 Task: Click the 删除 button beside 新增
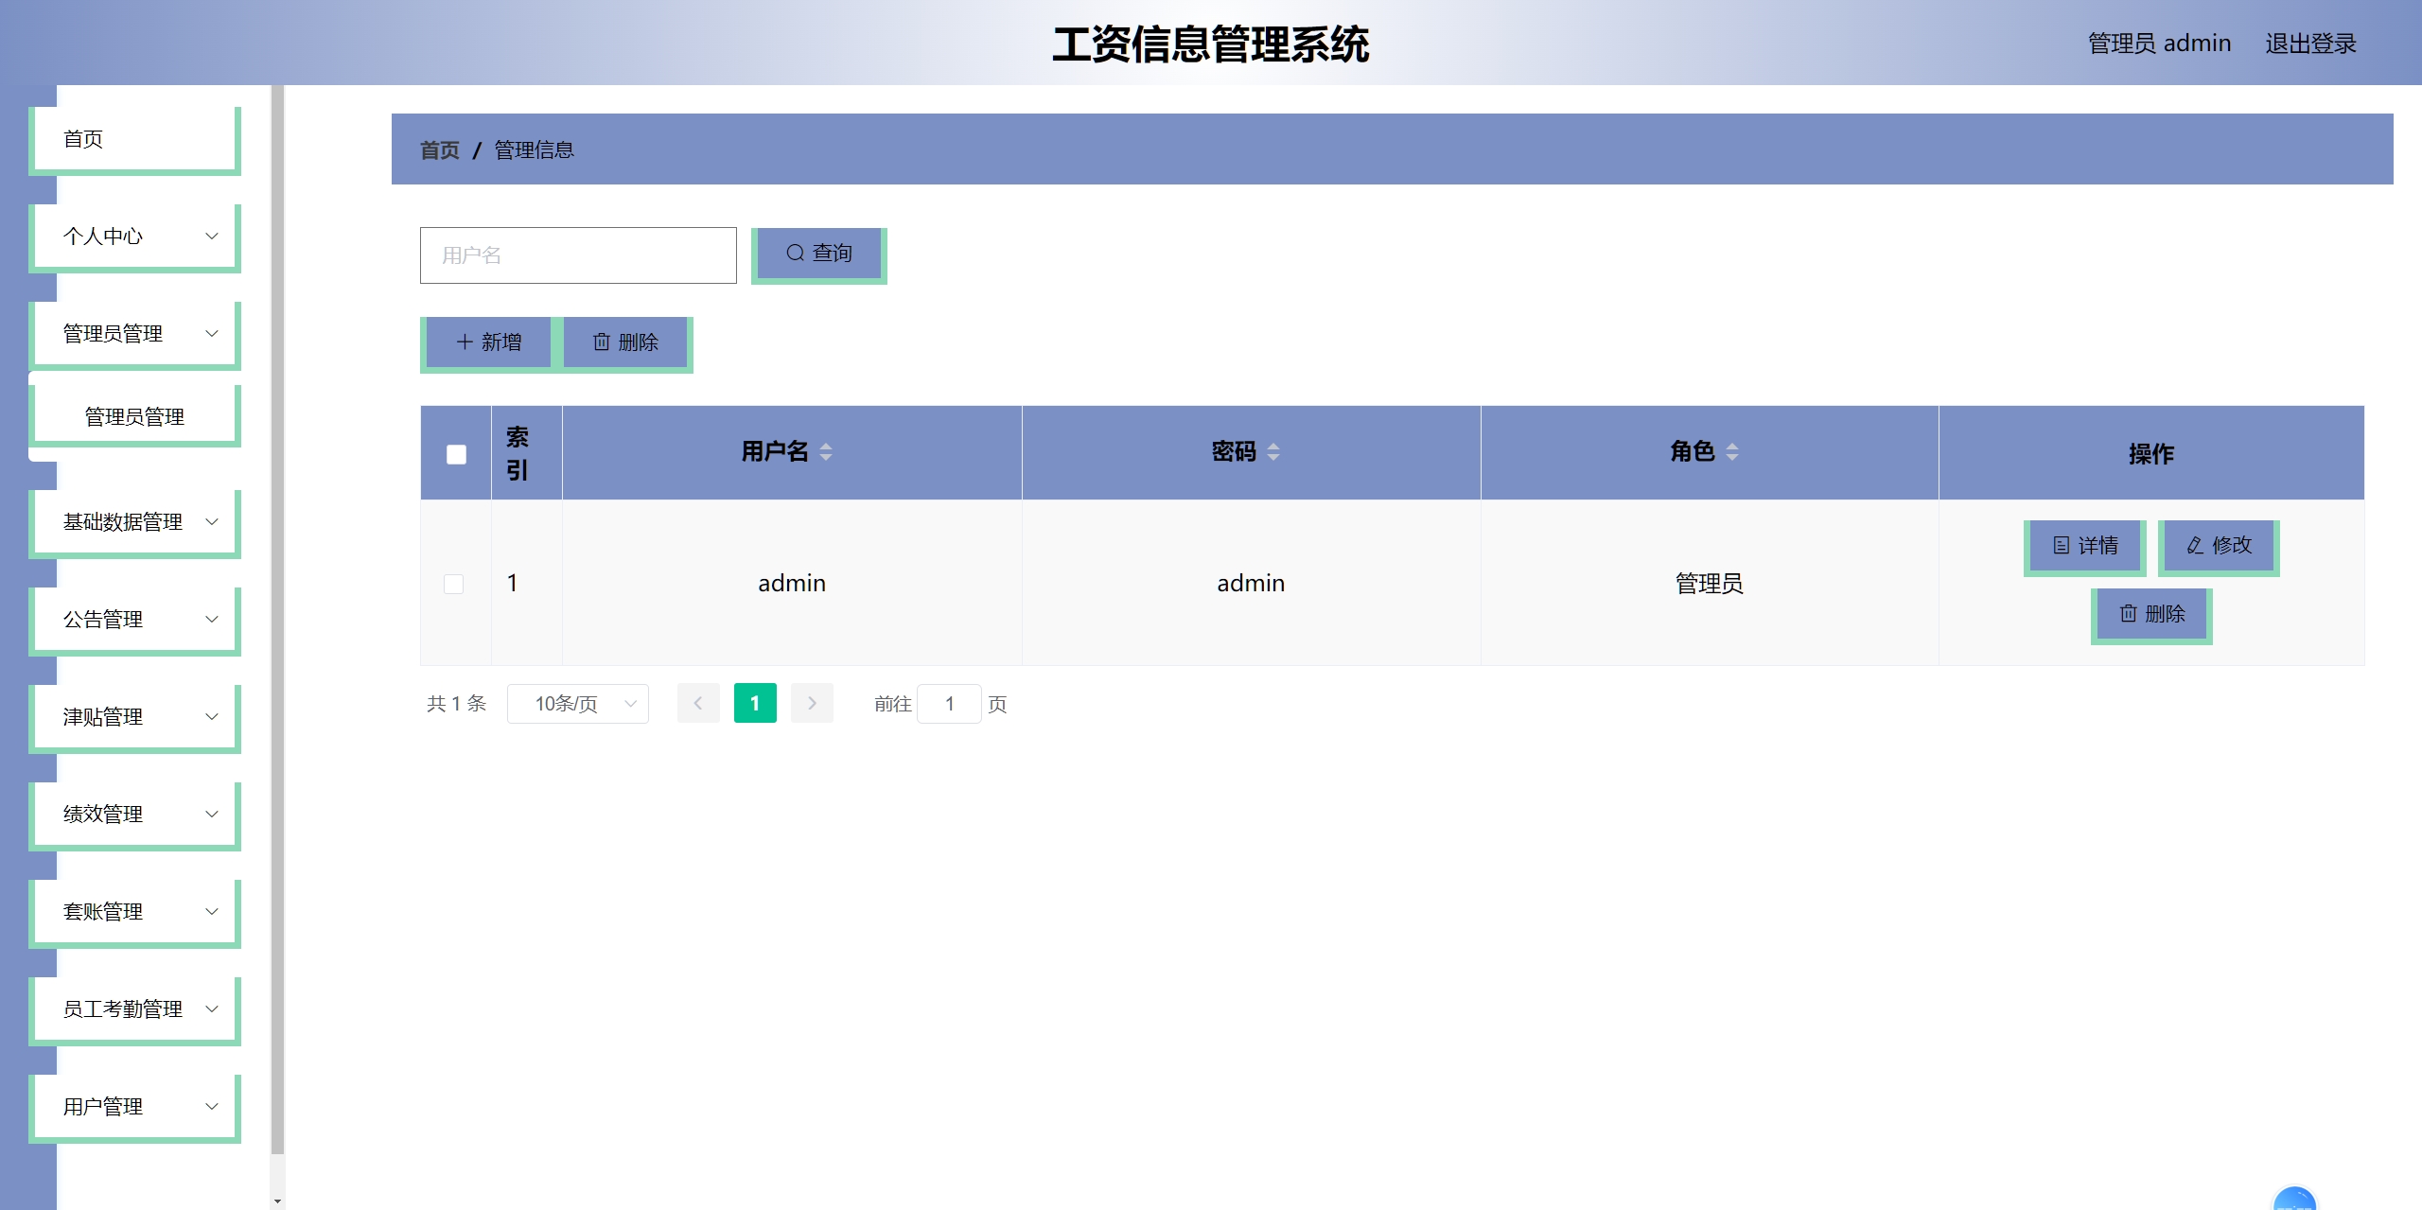[625, 343]
